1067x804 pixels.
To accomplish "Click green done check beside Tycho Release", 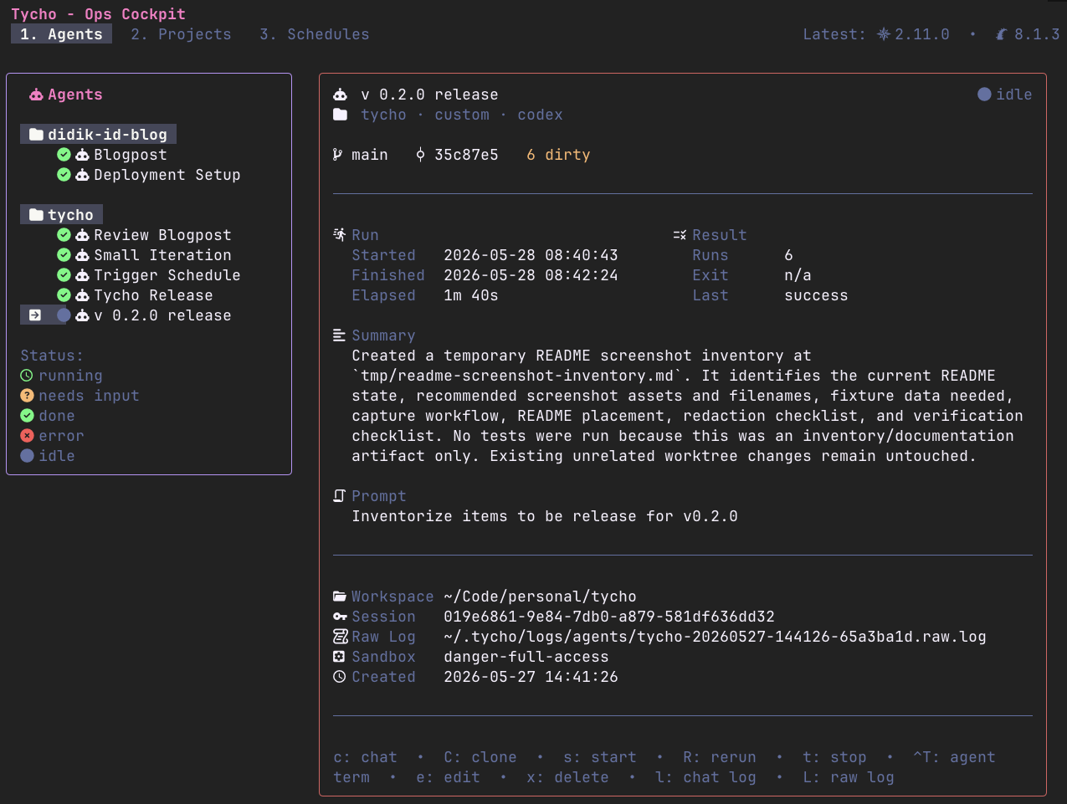I will pyautogui.click(x=64, y=295).
